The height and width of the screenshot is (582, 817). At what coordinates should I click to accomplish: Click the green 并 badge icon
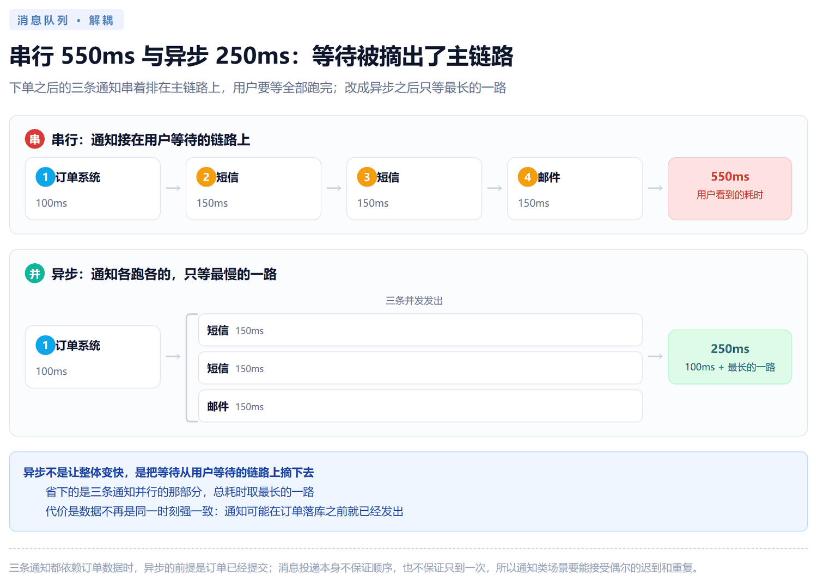tap(35, 274)
